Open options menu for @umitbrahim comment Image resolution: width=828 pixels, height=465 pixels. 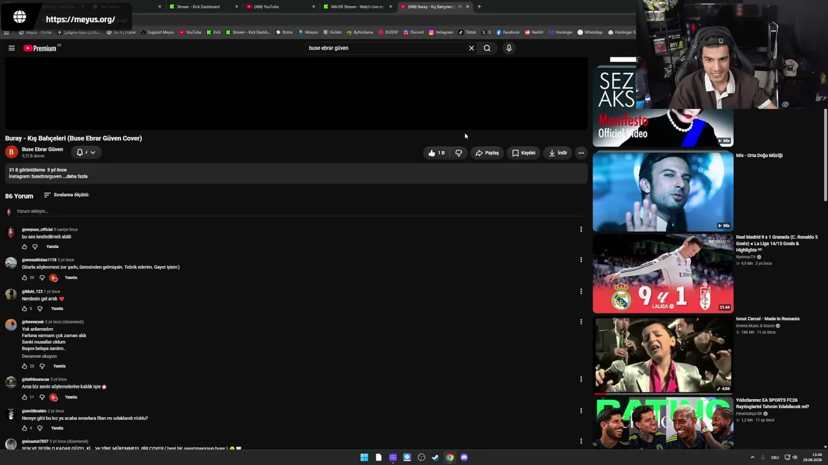[581, 411]
